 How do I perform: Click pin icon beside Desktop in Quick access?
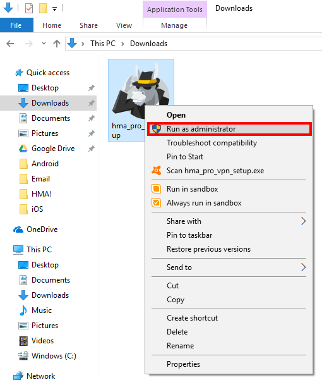(x=91, y=88)
